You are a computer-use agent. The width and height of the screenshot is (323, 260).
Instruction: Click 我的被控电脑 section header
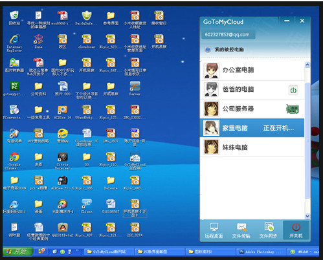229,50
